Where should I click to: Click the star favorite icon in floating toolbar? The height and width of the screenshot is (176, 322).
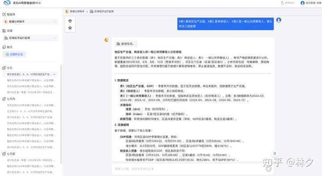[x=70, y=28]
